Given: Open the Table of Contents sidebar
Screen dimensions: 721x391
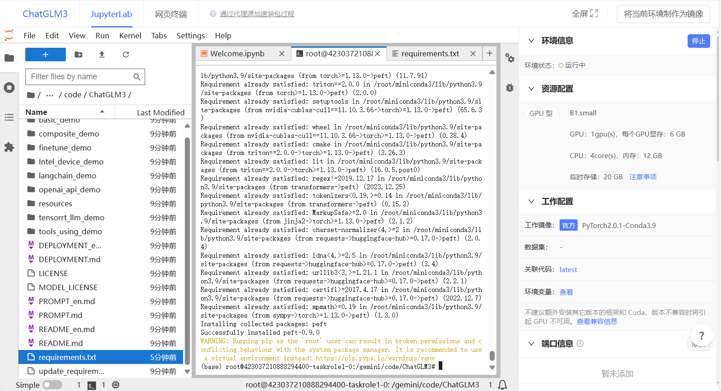Looking at the screenshot, I should [9, 118].
